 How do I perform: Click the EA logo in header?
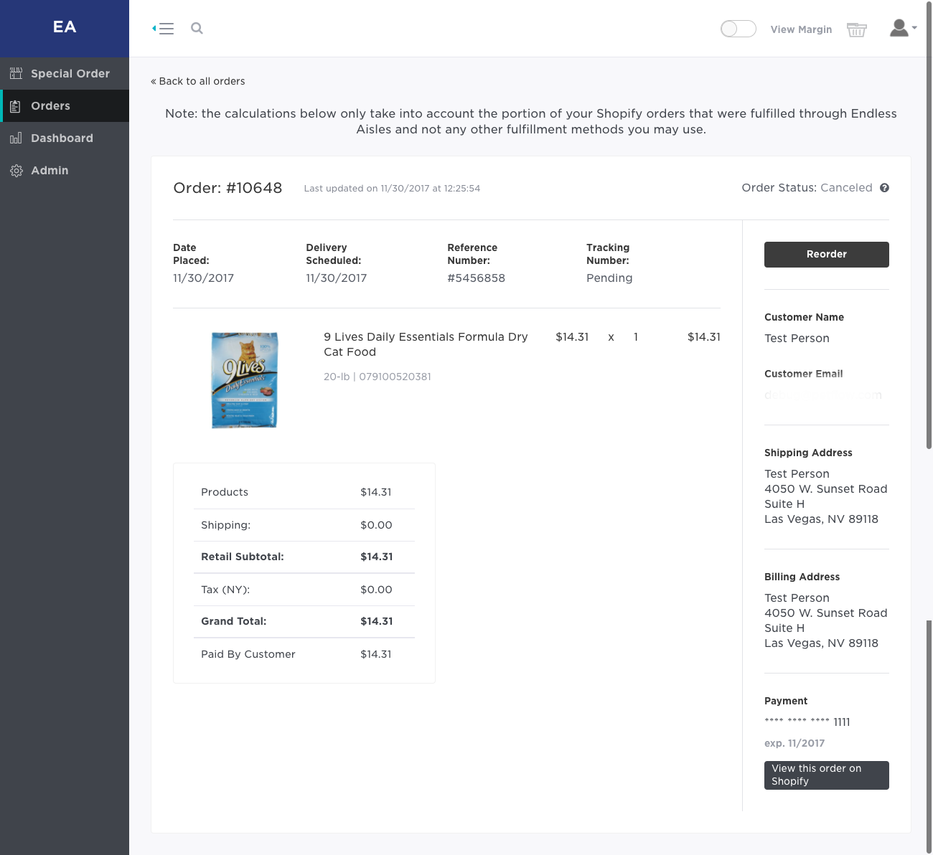65,27
